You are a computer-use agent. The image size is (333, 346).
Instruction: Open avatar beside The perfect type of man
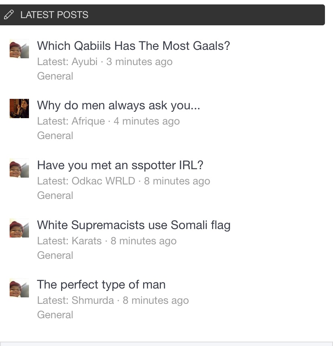click(x=19, y=287)
